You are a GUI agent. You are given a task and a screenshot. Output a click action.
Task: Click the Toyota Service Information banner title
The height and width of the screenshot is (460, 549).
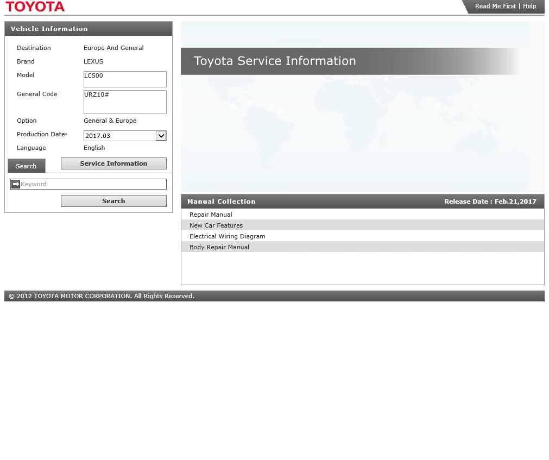275,61
